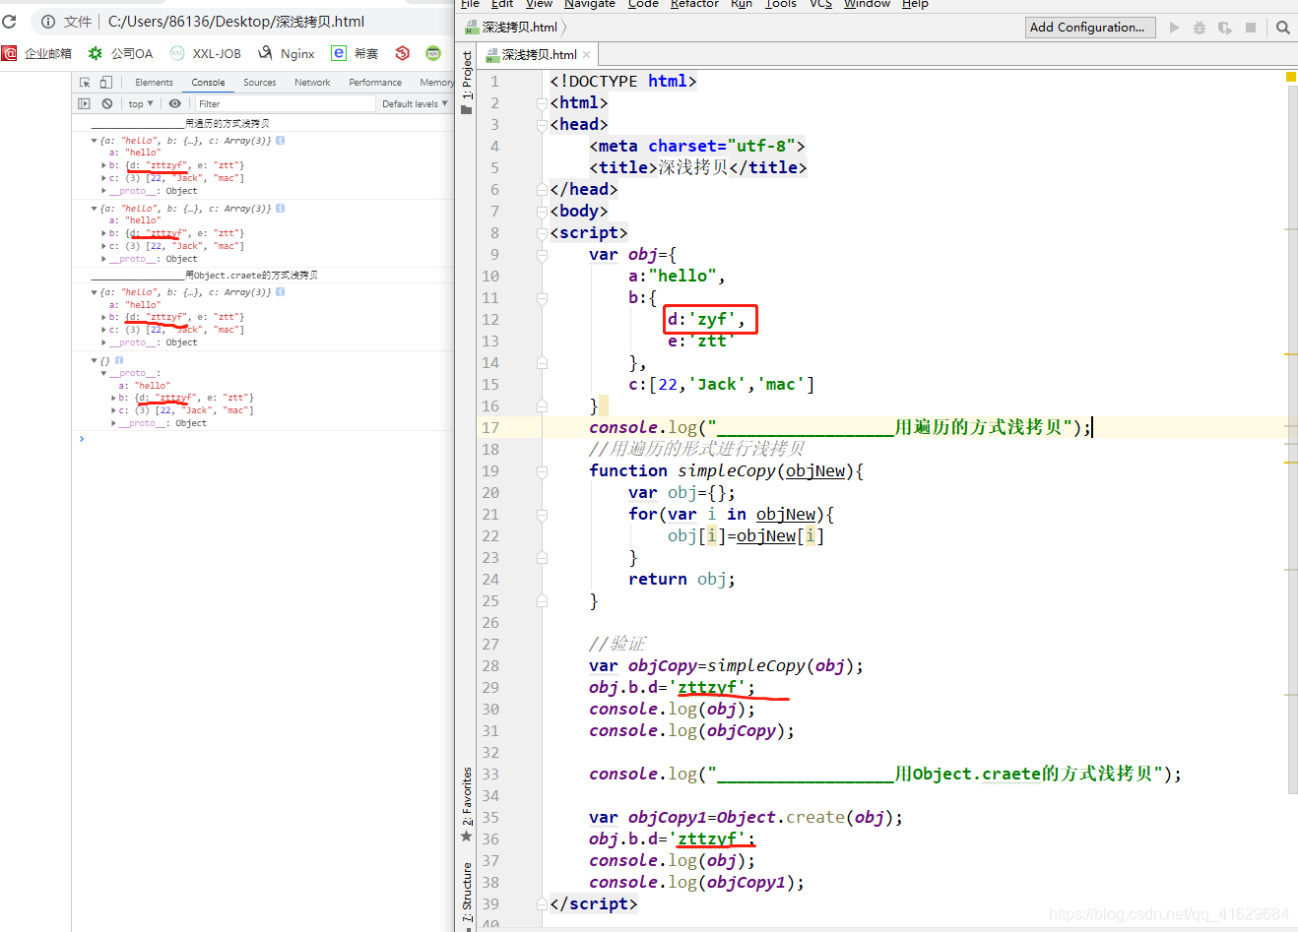Expand property b of first logged object

(103, 165)
